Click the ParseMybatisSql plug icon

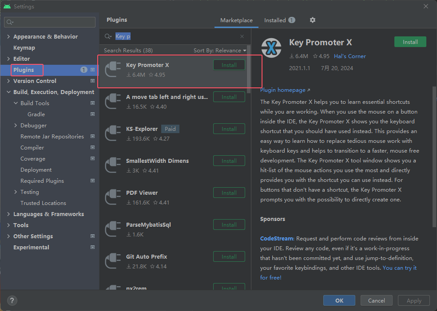tap(113, 229)
